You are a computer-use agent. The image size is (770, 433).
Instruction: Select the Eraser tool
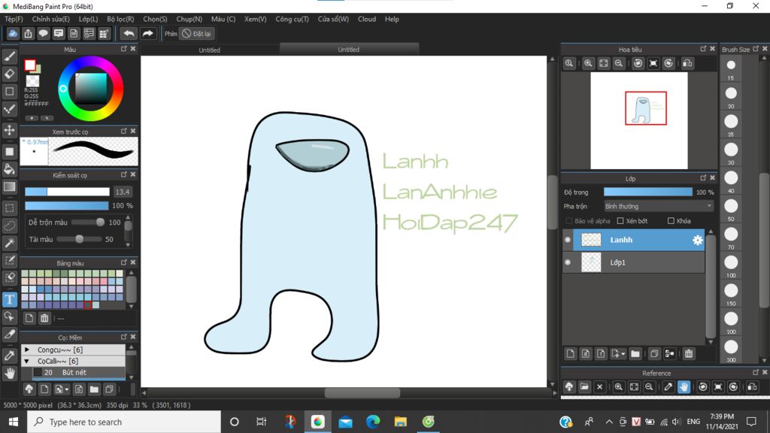(x=9, y=74)
